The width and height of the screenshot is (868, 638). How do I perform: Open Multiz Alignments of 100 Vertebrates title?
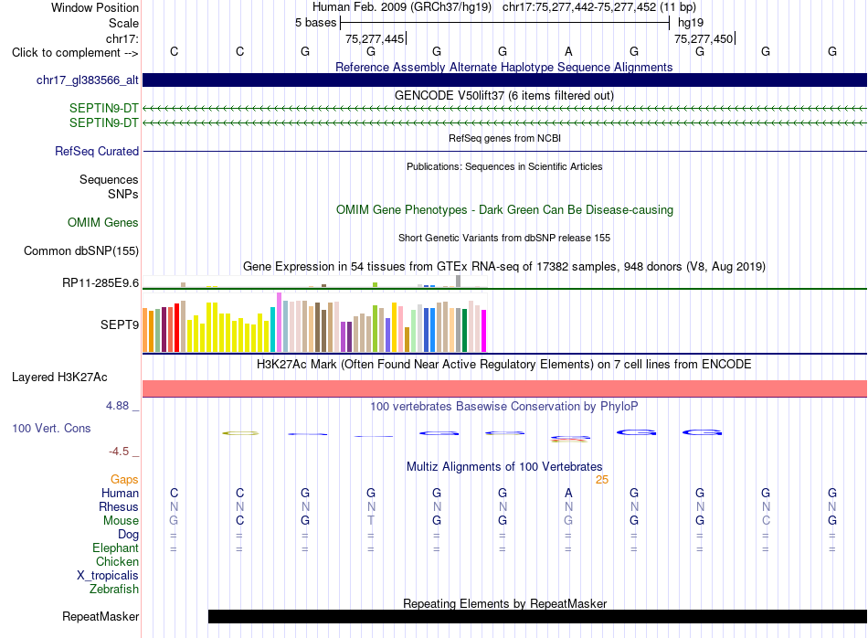pyautogui.click(x=504, y=467)
